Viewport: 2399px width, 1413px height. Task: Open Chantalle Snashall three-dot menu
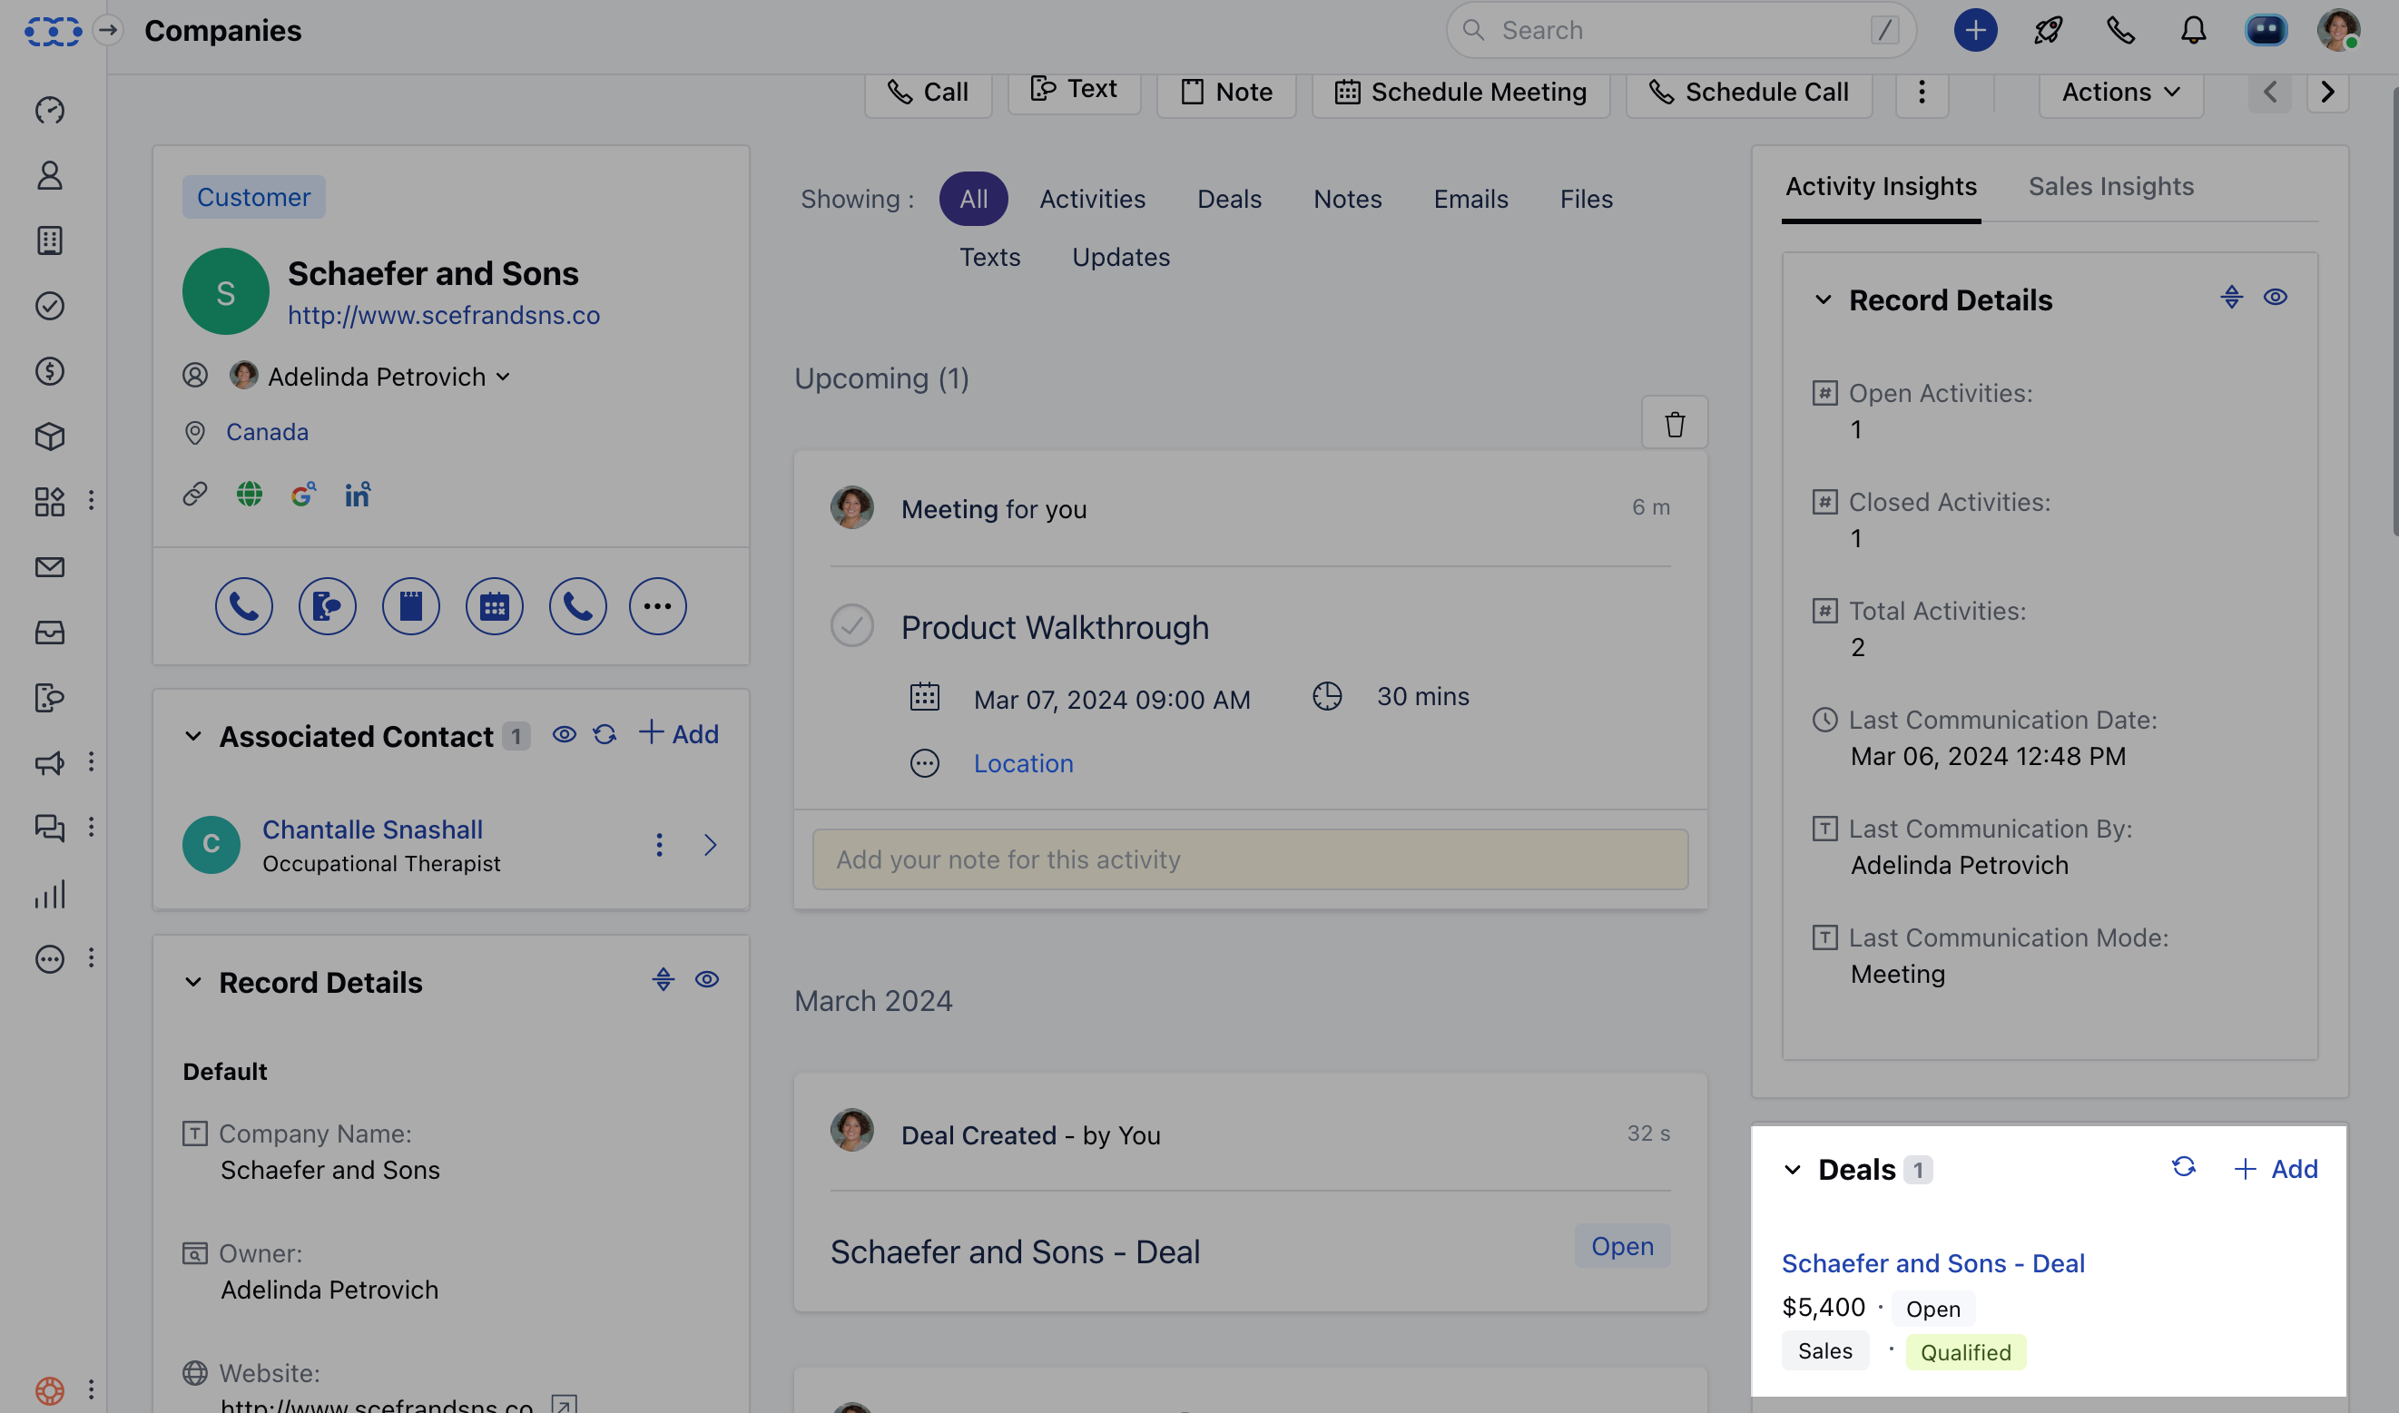(x=659, y=846)
